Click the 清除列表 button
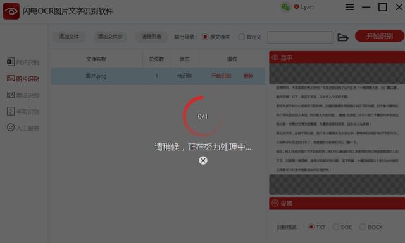 [x=151, y=37]
